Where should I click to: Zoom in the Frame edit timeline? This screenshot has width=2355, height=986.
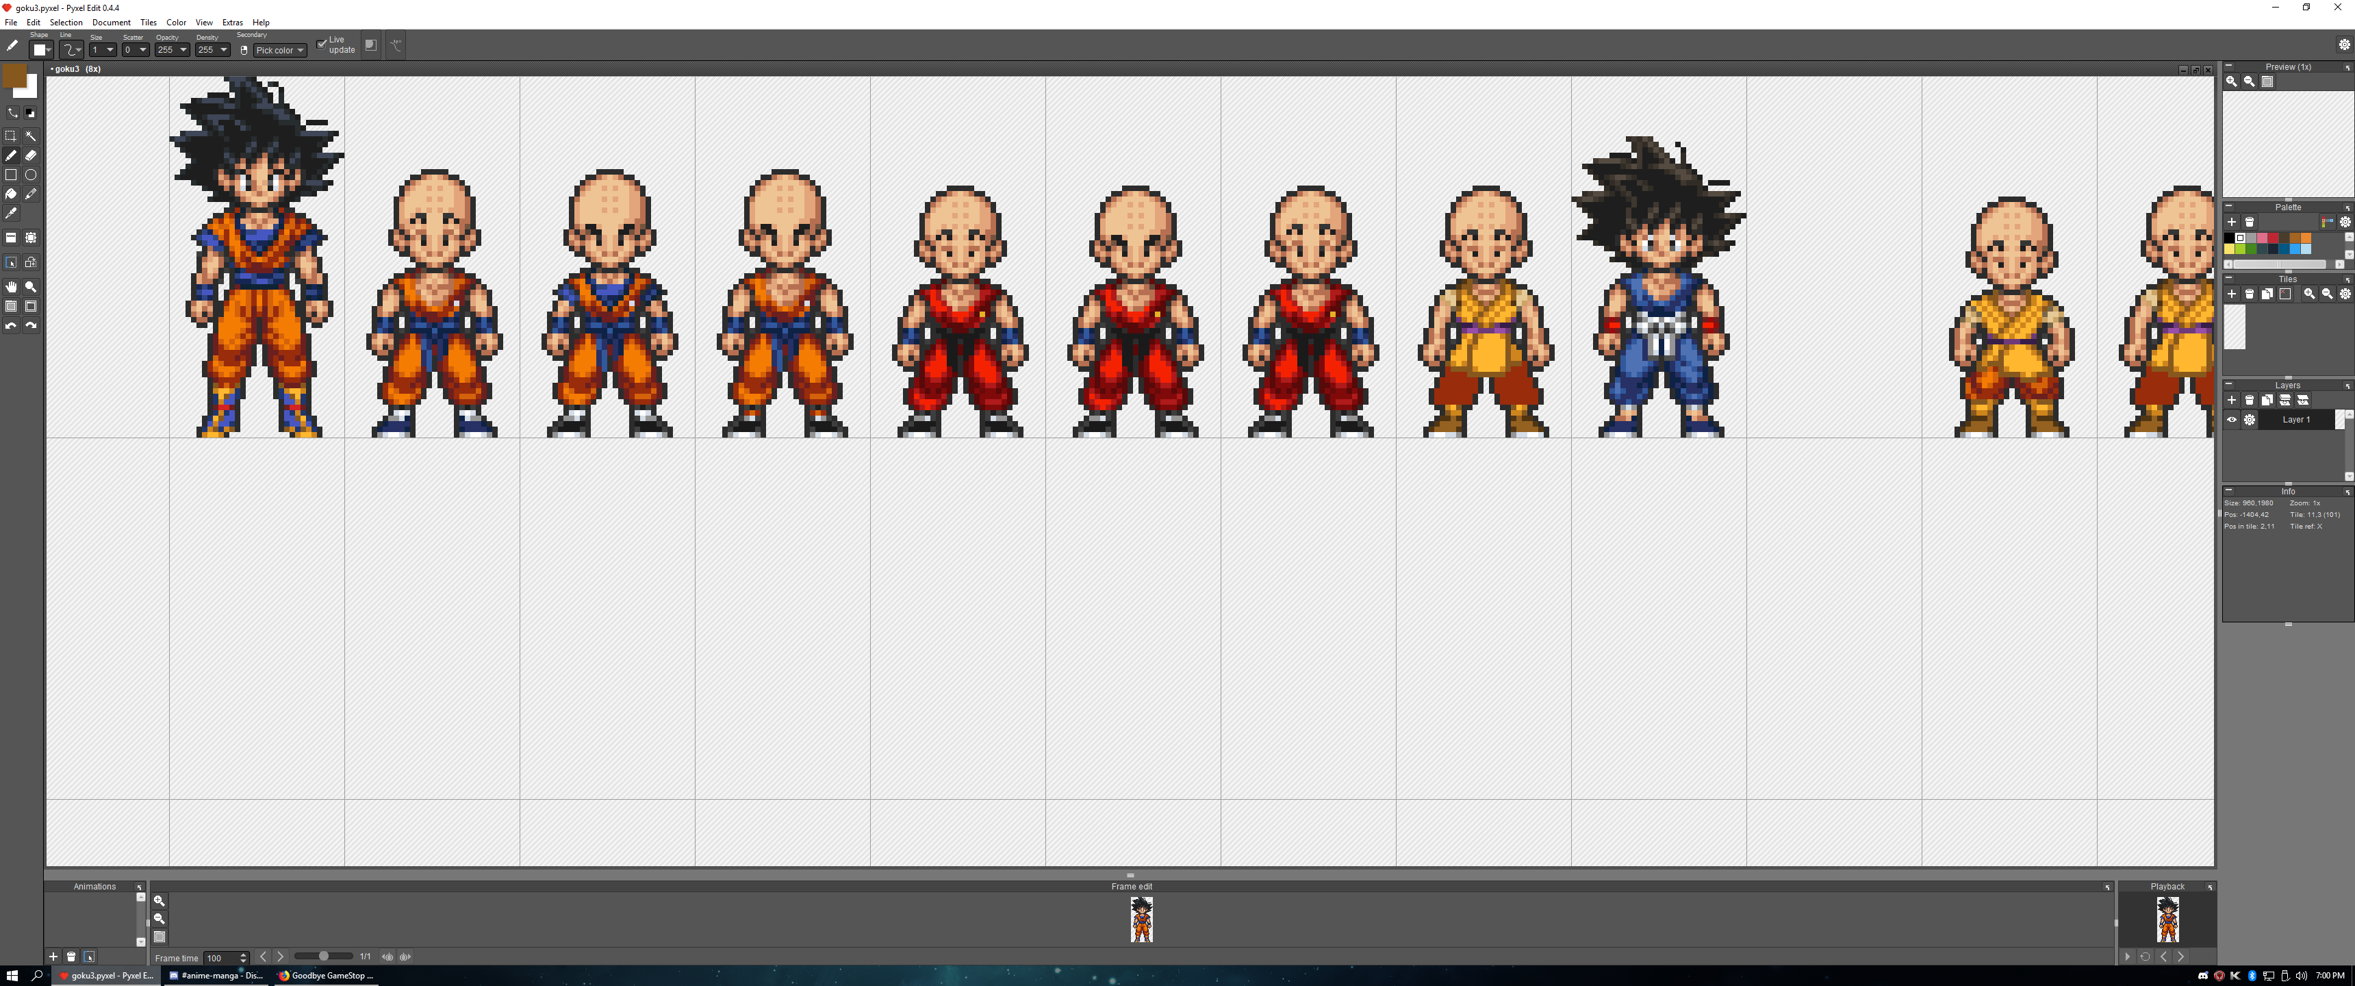pyautogui.click(x=159, y=901)
